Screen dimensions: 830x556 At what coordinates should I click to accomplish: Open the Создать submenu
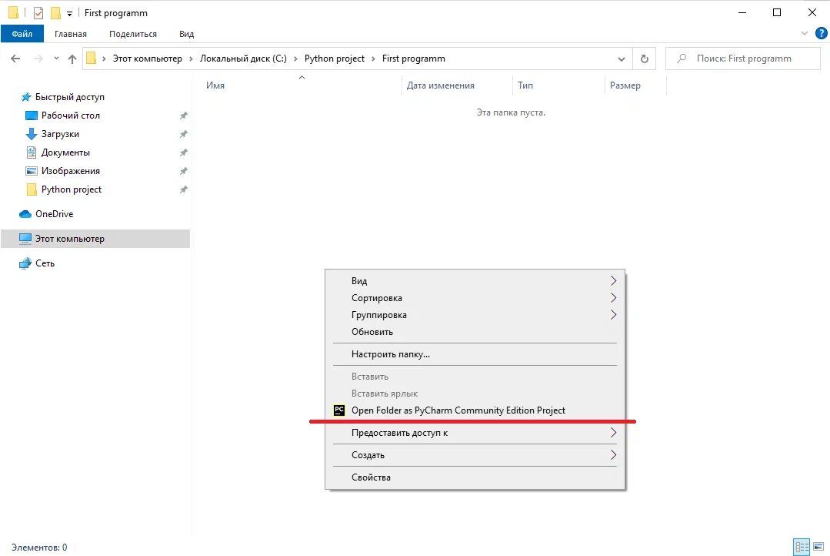coord(368,455)
